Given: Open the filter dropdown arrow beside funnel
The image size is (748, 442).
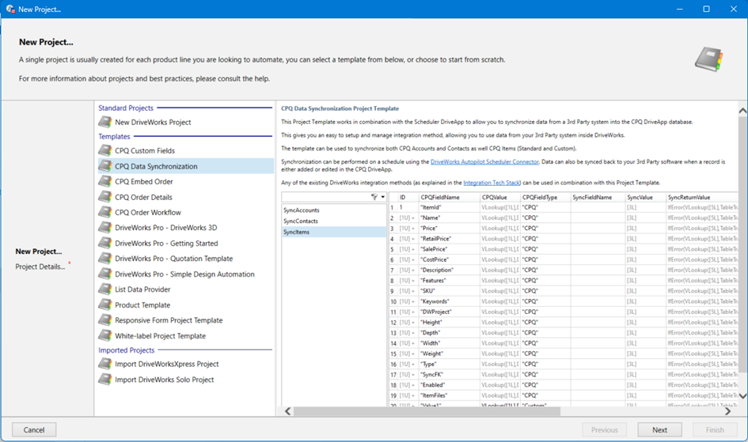Looking at the screenshot, I should (382, 197).
